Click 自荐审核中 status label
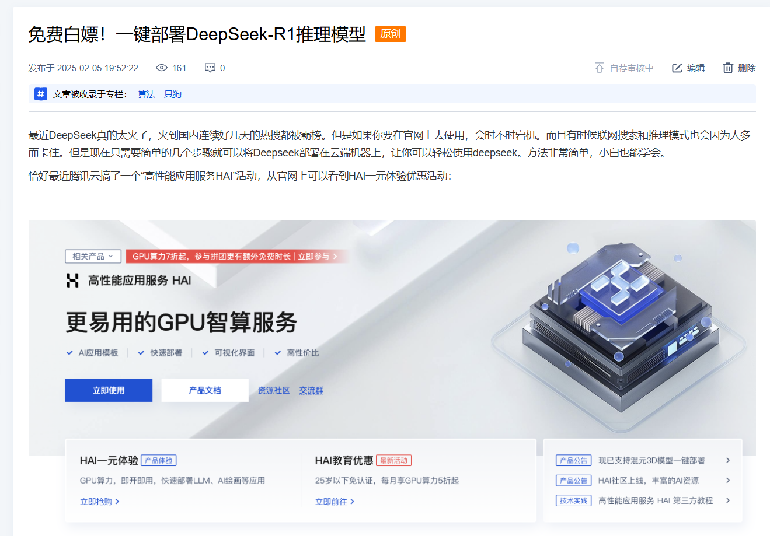Screen dimensions: 770x536 pos(632,68)
